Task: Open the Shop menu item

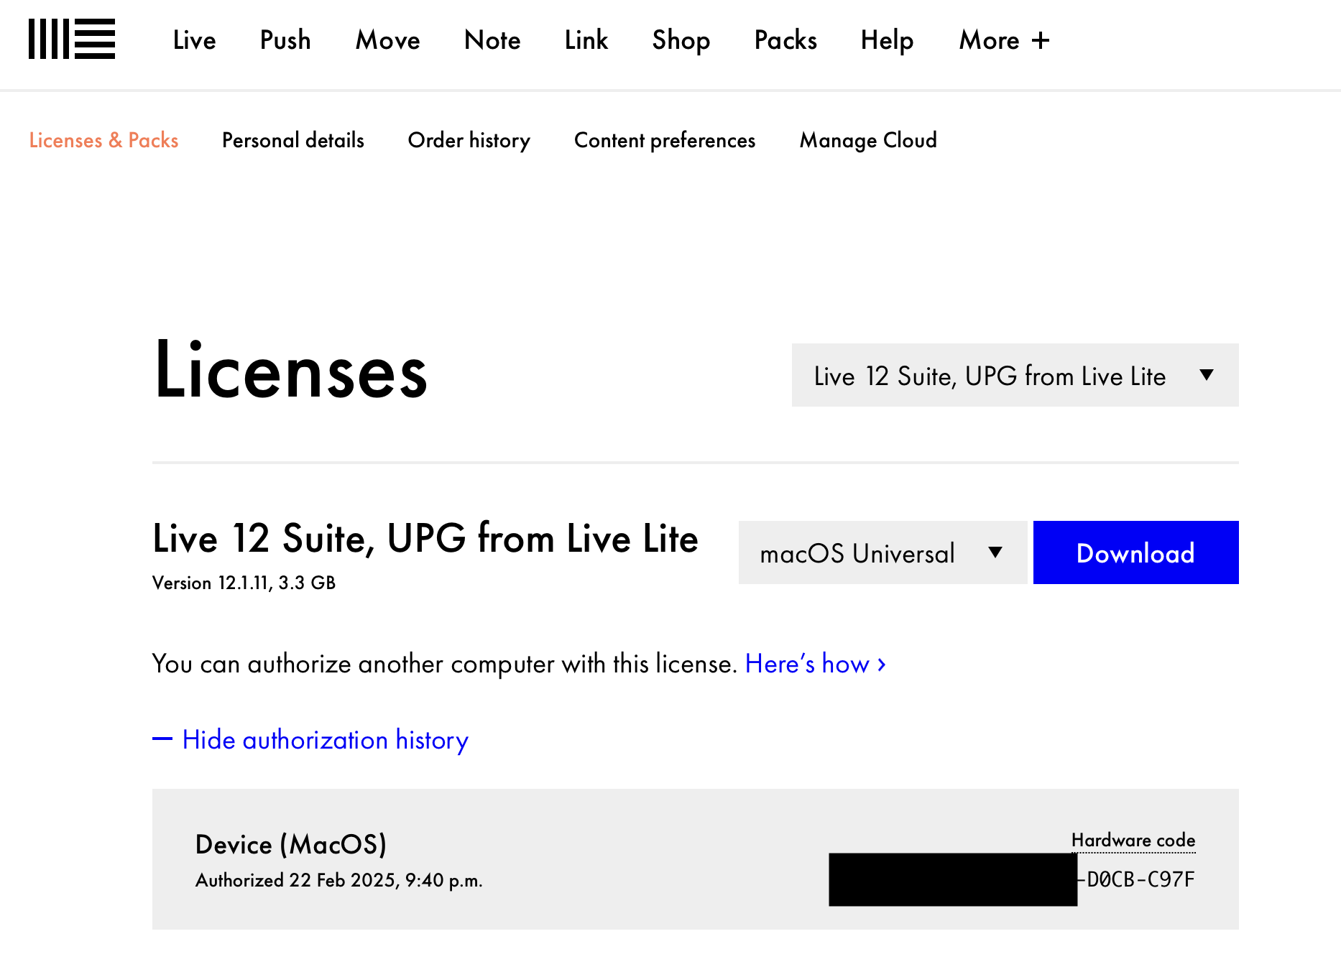Action: [681, 42]
